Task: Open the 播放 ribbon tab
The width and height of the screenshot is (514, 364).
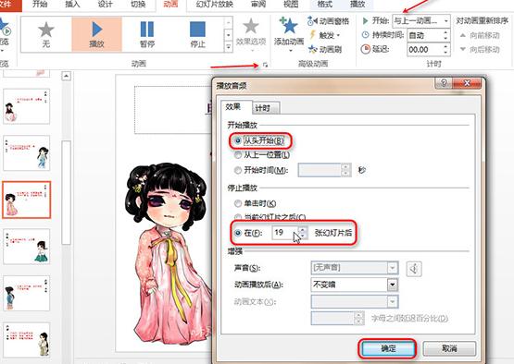Action: coord(357,5)
